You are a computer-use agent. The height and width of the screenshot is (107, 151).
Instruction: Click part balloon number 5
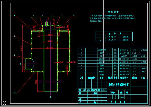(33, 16)
